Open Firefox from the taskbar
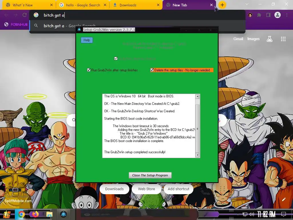This screenshot has height=220, width=293. (35, 214)
